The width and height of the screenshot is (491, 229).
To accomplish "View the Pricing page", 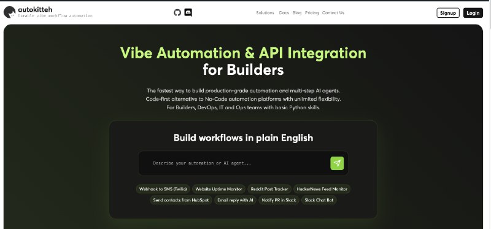I will 312,13.
